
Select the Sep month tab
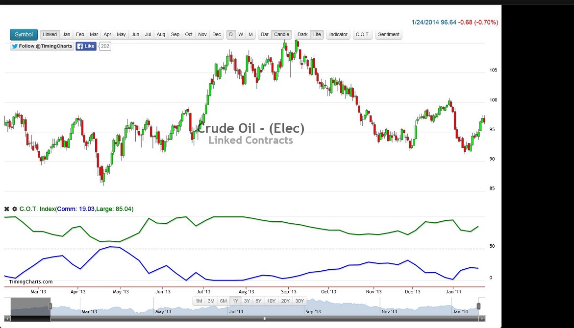click(175, 34)
